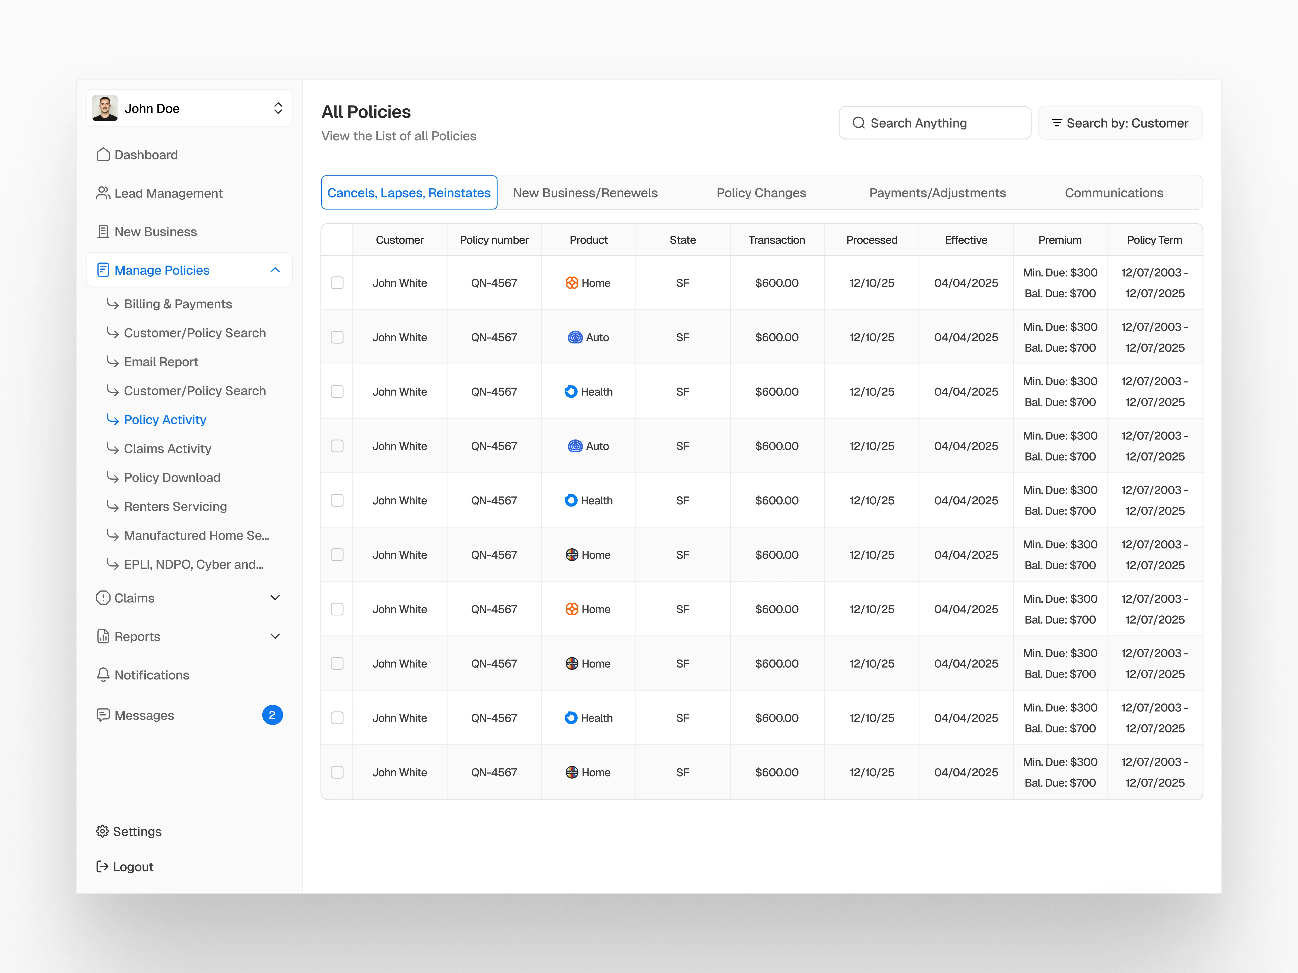Click the Policy number column header
This screenshot has width=1298, height=973.
(x=494, y=240)
